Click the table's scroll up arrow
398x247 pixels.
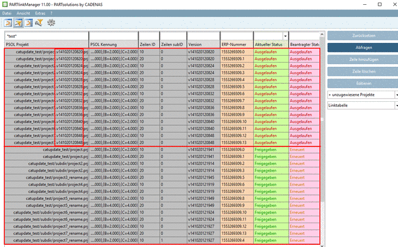pos(322,34)
